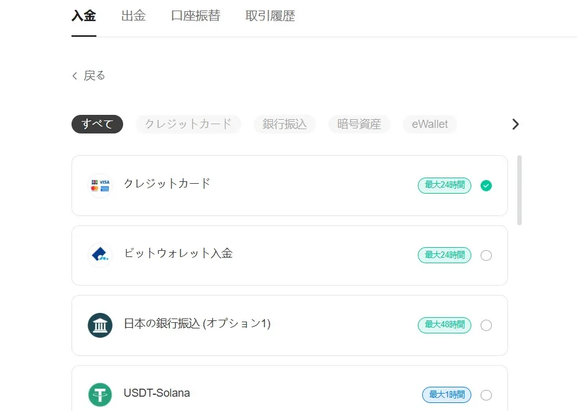Click the bank building icon for 日本の銀行振込
The image size is (577, 411).
(100, 325)
